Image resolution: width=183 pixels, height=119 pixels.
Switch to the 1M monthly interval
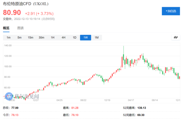(x=96, y=38)
